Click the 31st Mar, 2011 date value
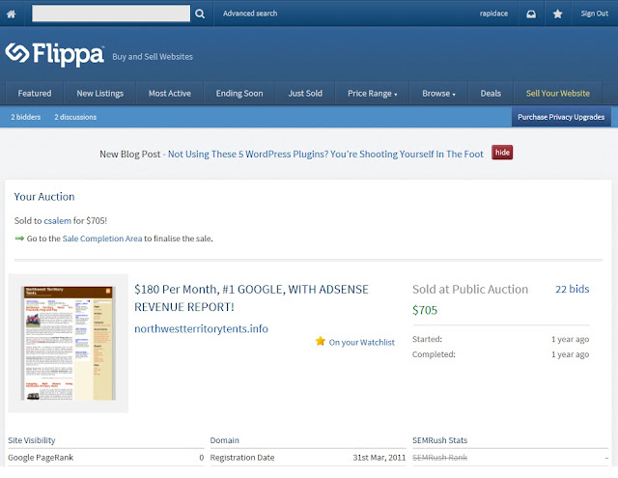 tap(379, 458)
